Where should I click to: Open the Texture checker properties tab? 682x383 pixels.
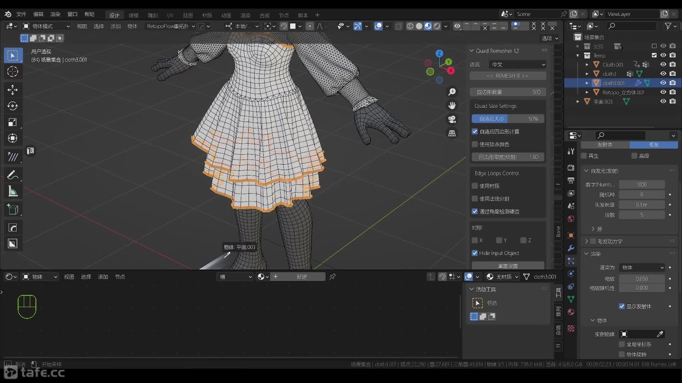click(x=571, y=328)
